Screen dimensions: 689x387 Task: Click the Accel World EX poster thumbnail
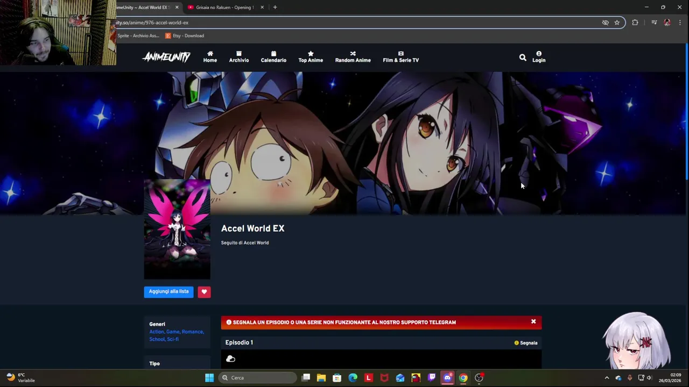tap(177, 229)
